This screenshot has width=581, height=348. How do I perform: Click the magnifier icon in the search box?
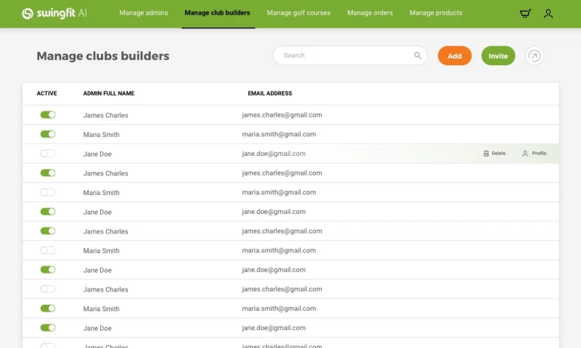pos(418,56)
